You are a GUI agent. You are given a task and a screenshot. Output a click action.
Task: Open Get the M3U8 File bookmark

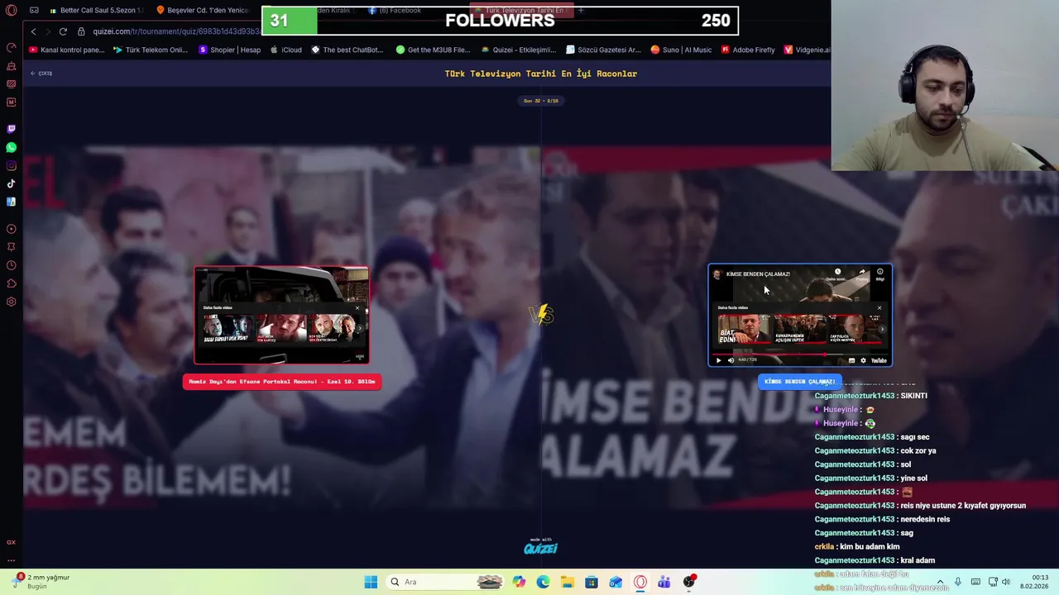coord(433,50)
